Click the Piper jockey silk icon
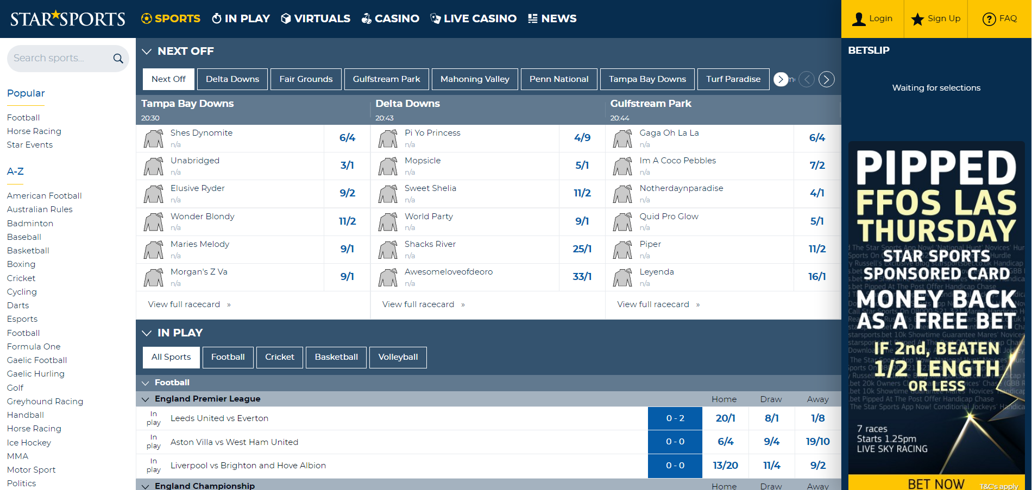Viewport: 1032px width, 490px height. tap(622, 250)
